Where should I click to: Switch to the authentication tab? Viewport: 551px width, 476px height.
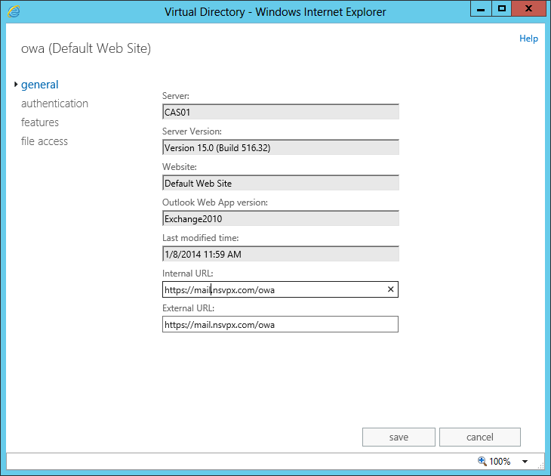click(x=54, y=104)
